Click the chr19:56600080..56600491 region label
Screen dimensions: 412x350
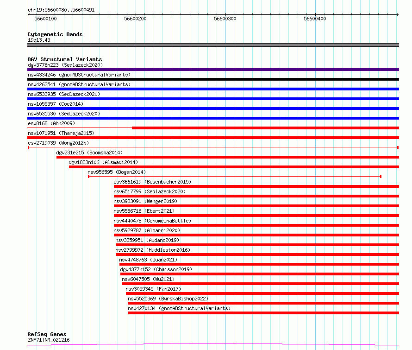point(61,10)
